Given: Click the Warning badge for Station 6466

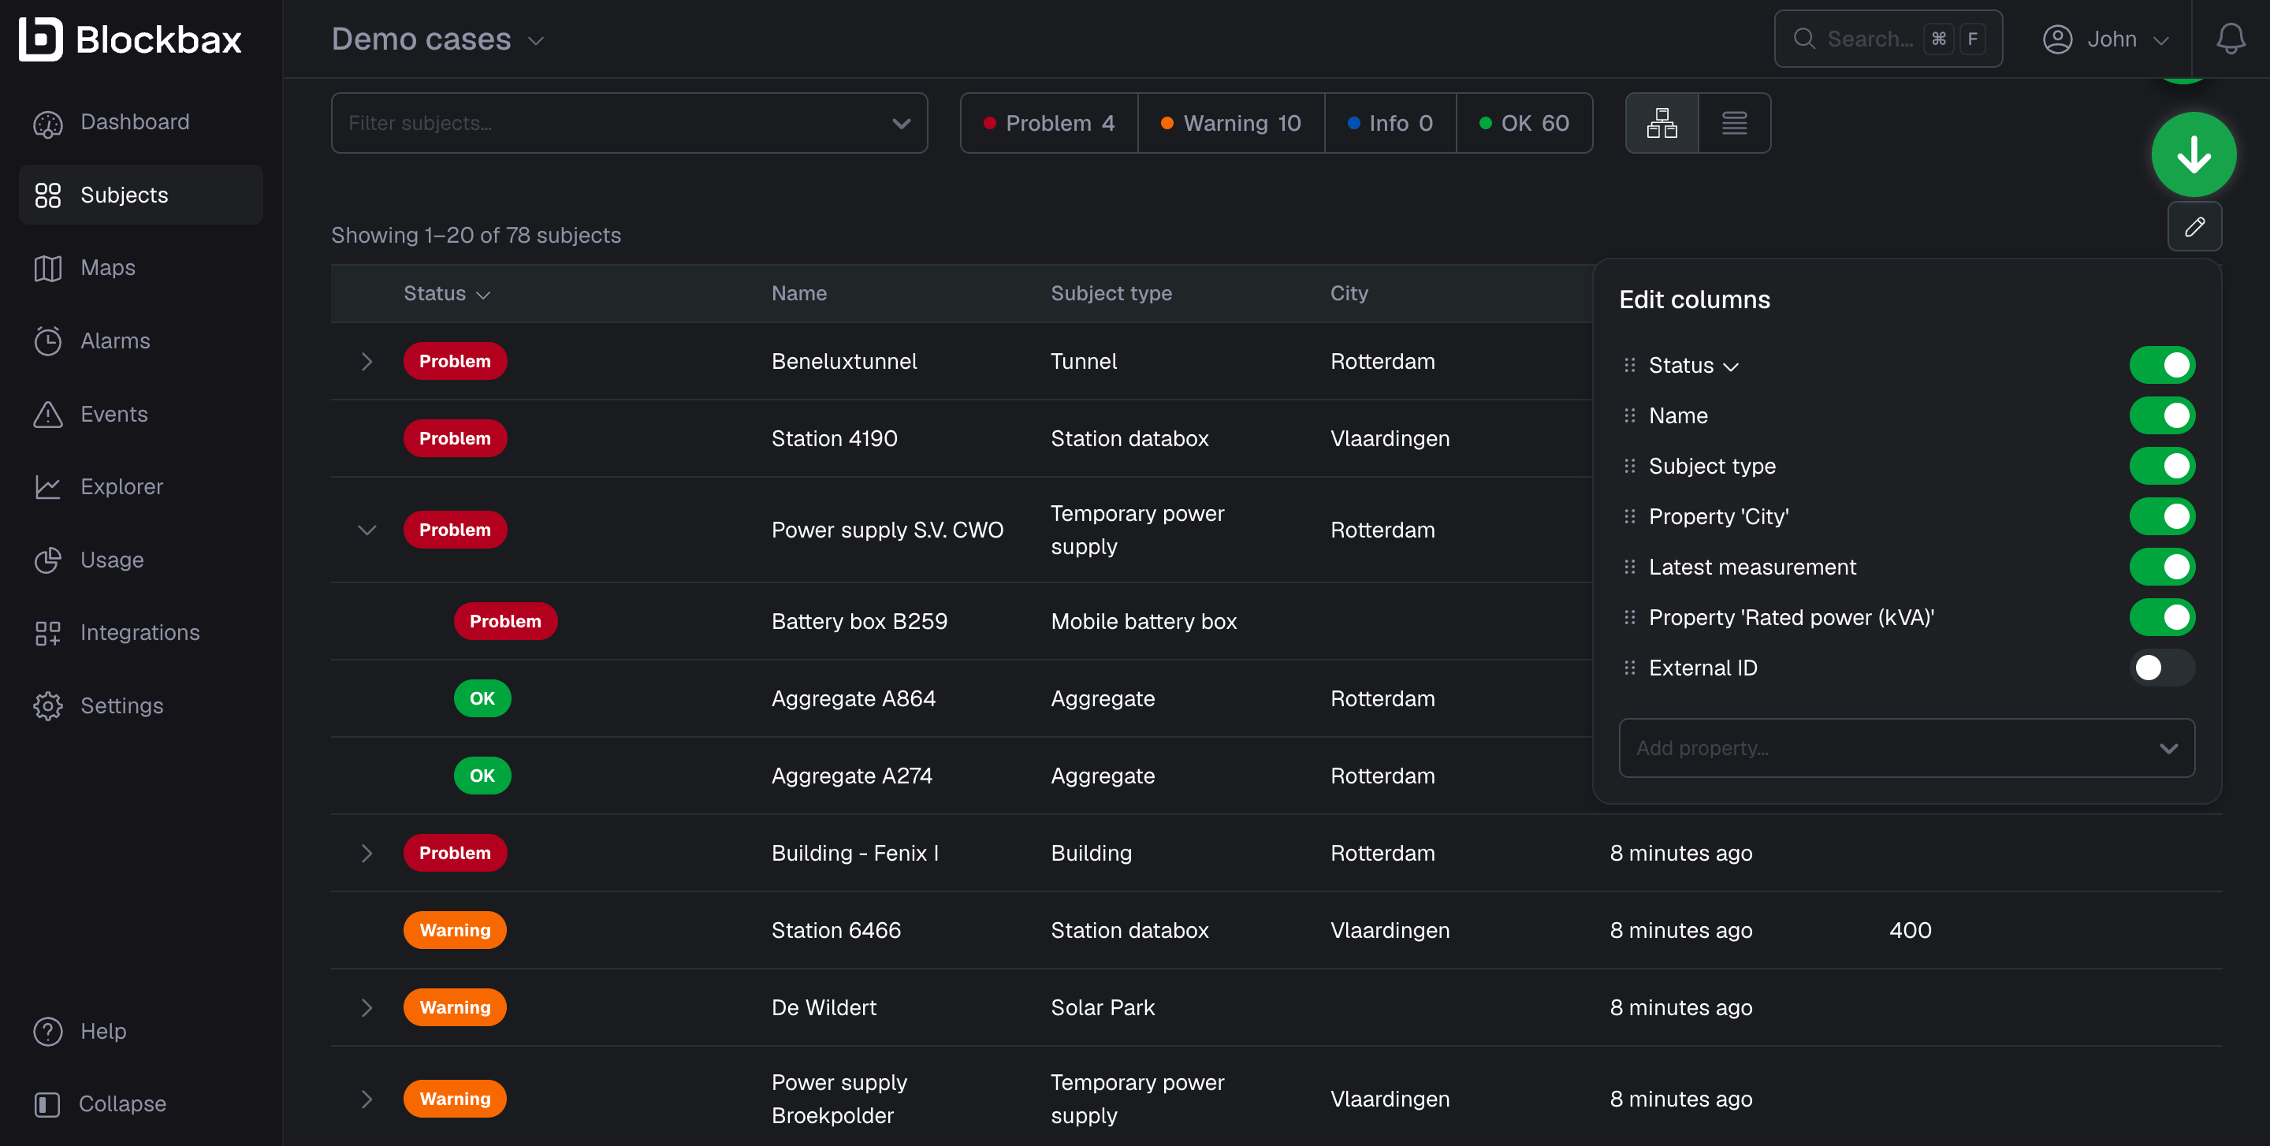Looking at the screenshot, I should [455, 930].
